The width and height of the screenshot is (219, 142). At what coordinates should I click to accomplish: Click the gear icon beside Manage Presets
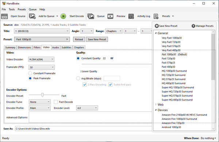pos(193,26)
